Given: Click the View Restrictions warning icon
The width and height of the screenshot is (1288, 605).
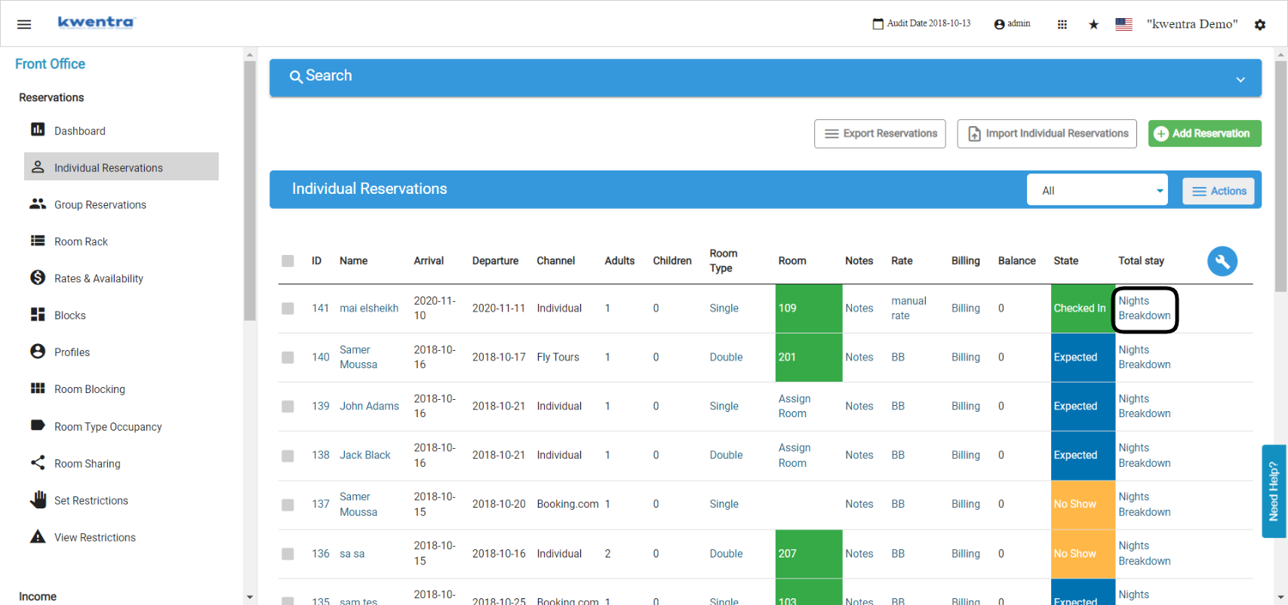Looking at the screenshot, I should (x=38, y=536).
